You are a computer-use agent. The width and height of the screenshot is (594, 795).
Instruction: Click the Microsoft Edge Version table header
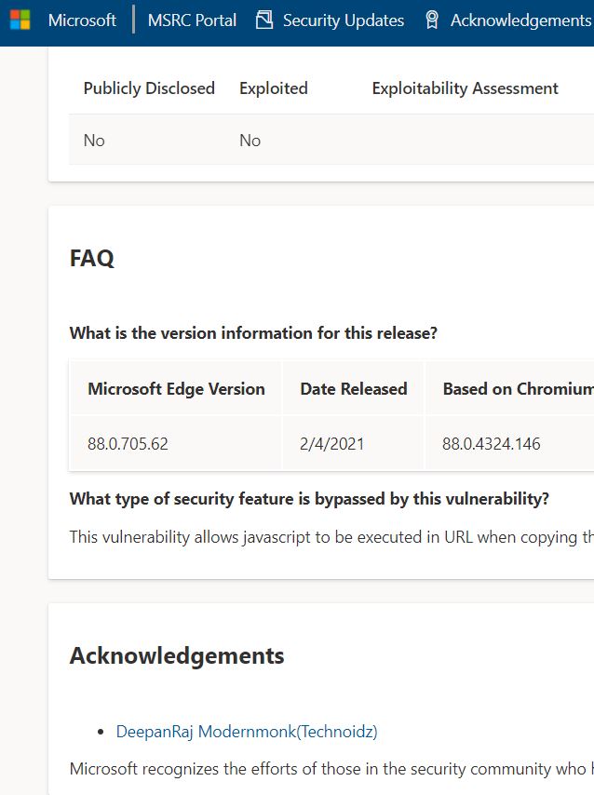(x=176, y=389)
